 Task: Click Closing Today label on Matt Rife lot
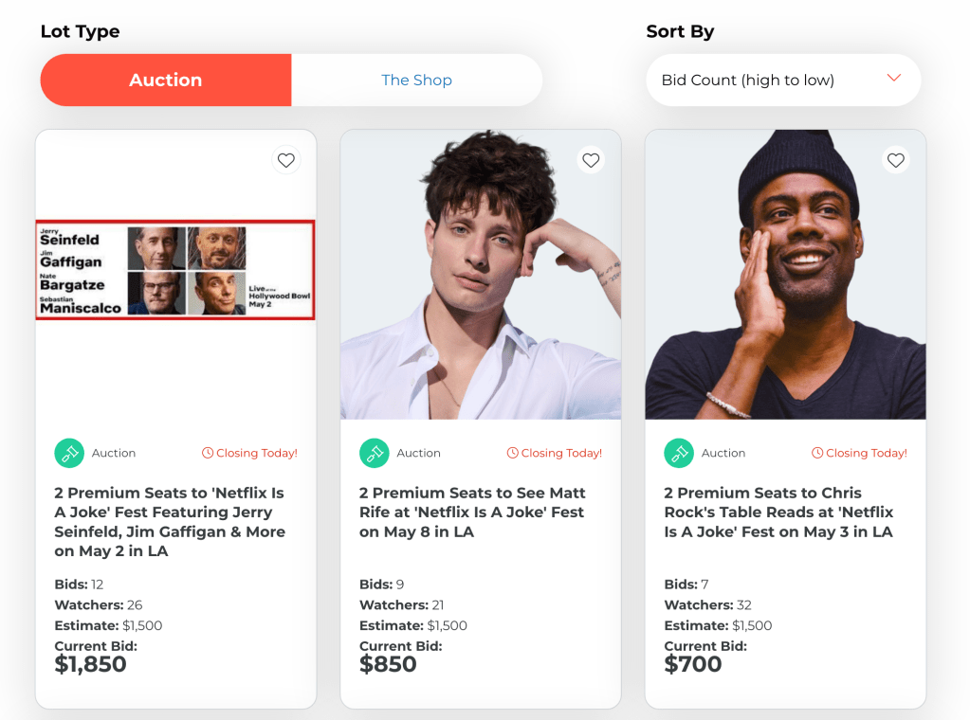[560, 453]
